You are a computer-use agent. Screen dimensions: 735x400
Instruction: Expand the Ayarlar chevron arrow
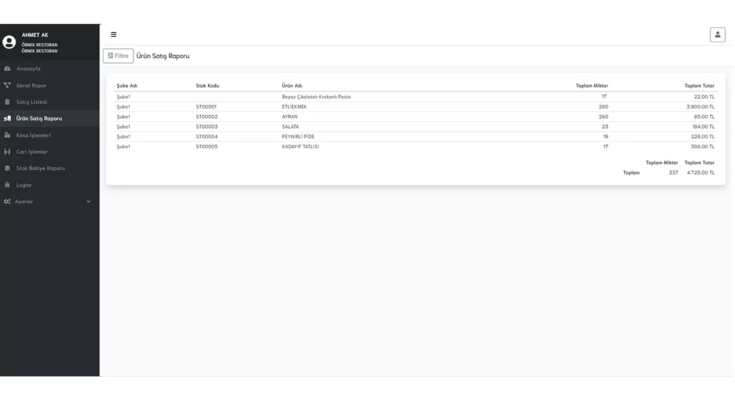(89, 202)
